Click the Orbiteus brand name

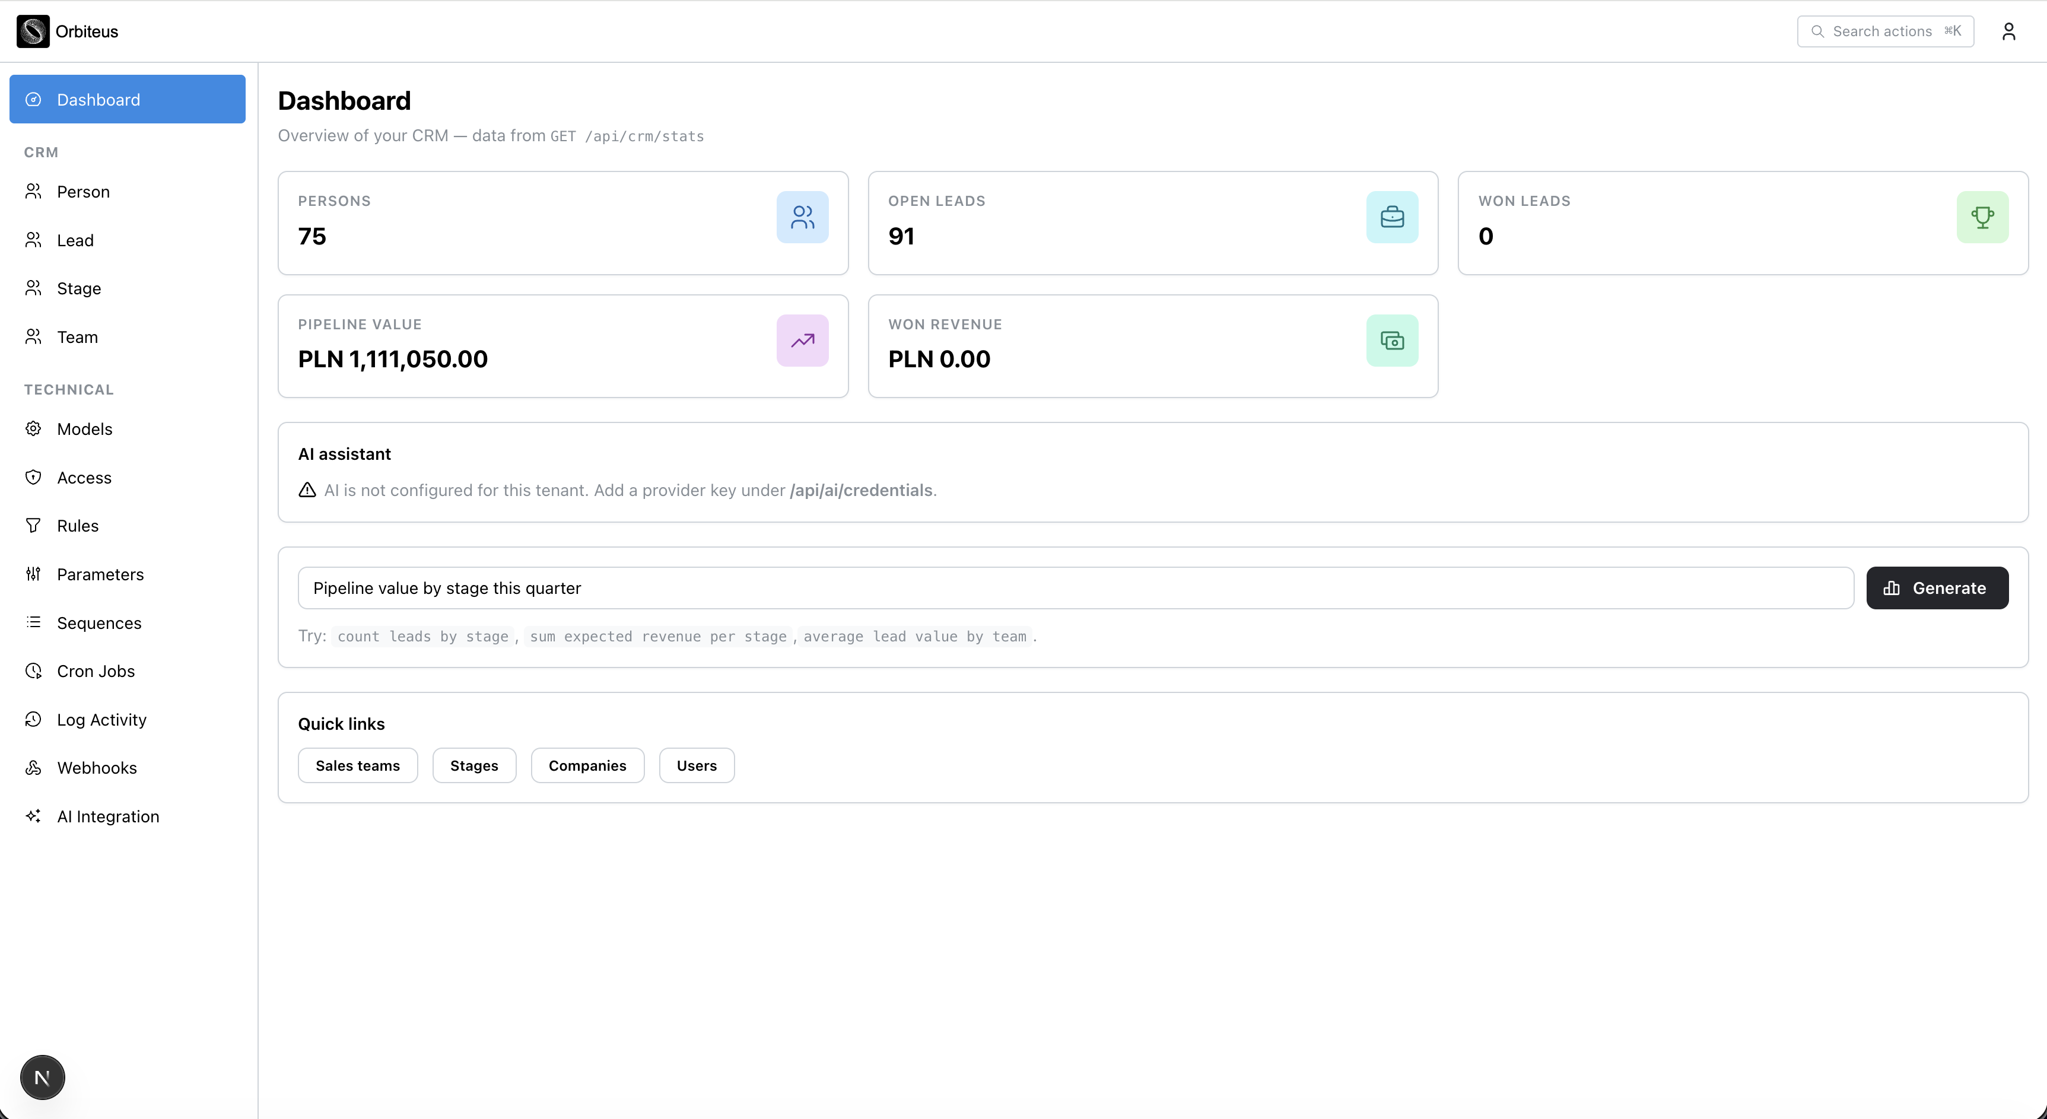point(87,32)
